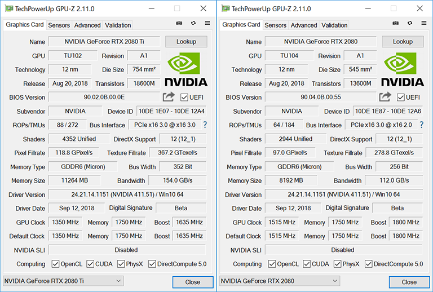The image size is (433, 292).
Task: Click the Transistors value 13600M
Action: (360, 83)
